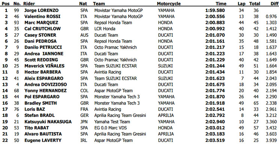Click LCR Honda team entry
This screenshot has height=144, width=279.
104,29
